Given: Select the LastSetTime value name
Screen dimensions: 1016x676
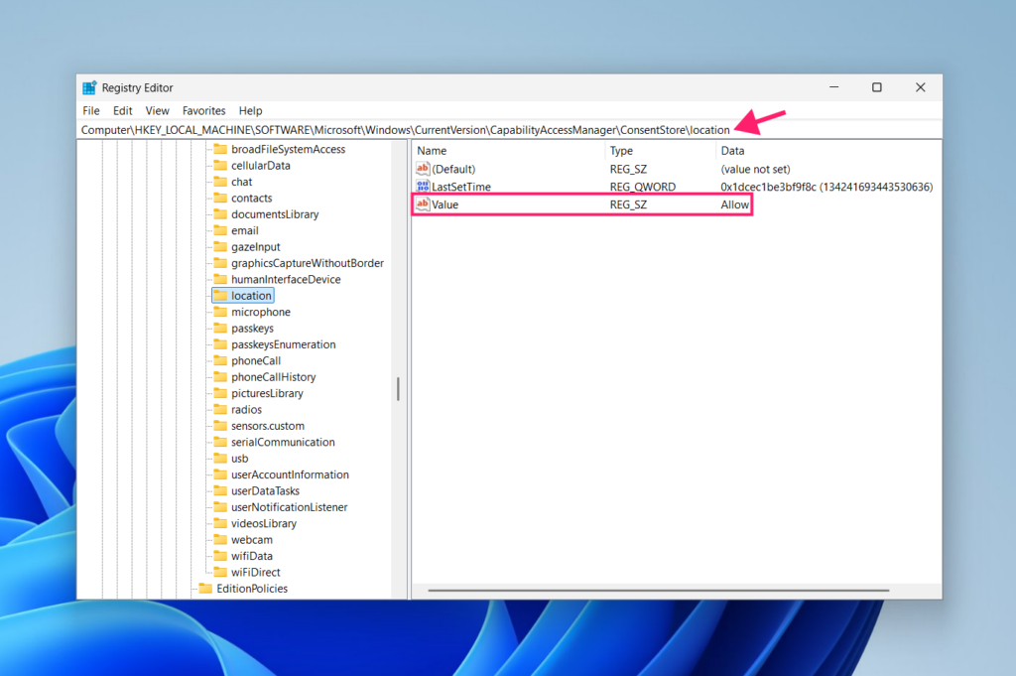Looking at the screenshot, I should 461,187.
